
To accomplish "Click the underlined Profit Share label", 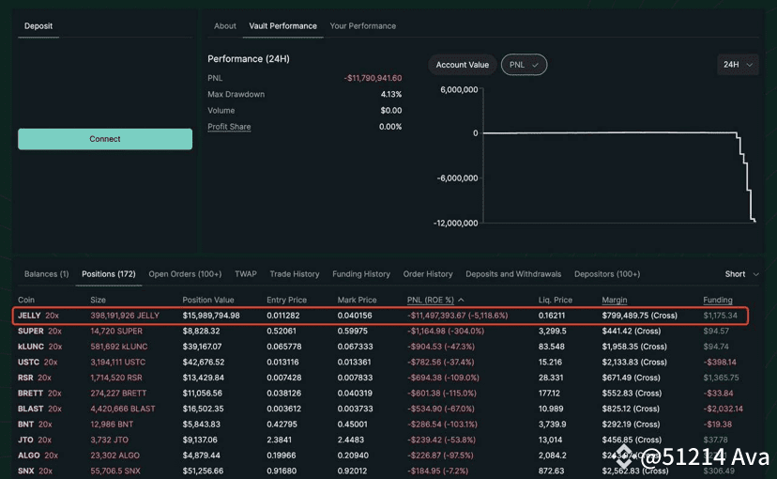I will pos(229,127).
